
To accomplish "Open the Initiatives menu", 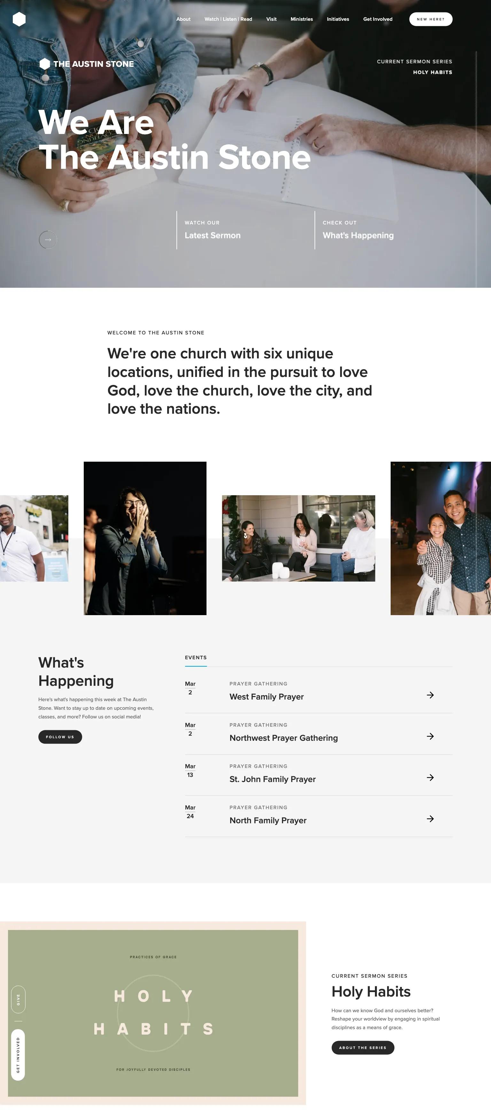I will pyautogui.click(x=338, y=19).
